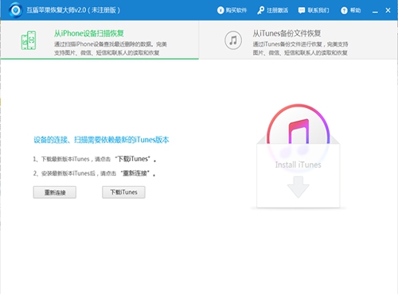This screenshot has height=294, width=398.
Task: Click the heading about latest iTunes version
Action: coord(101,140)
